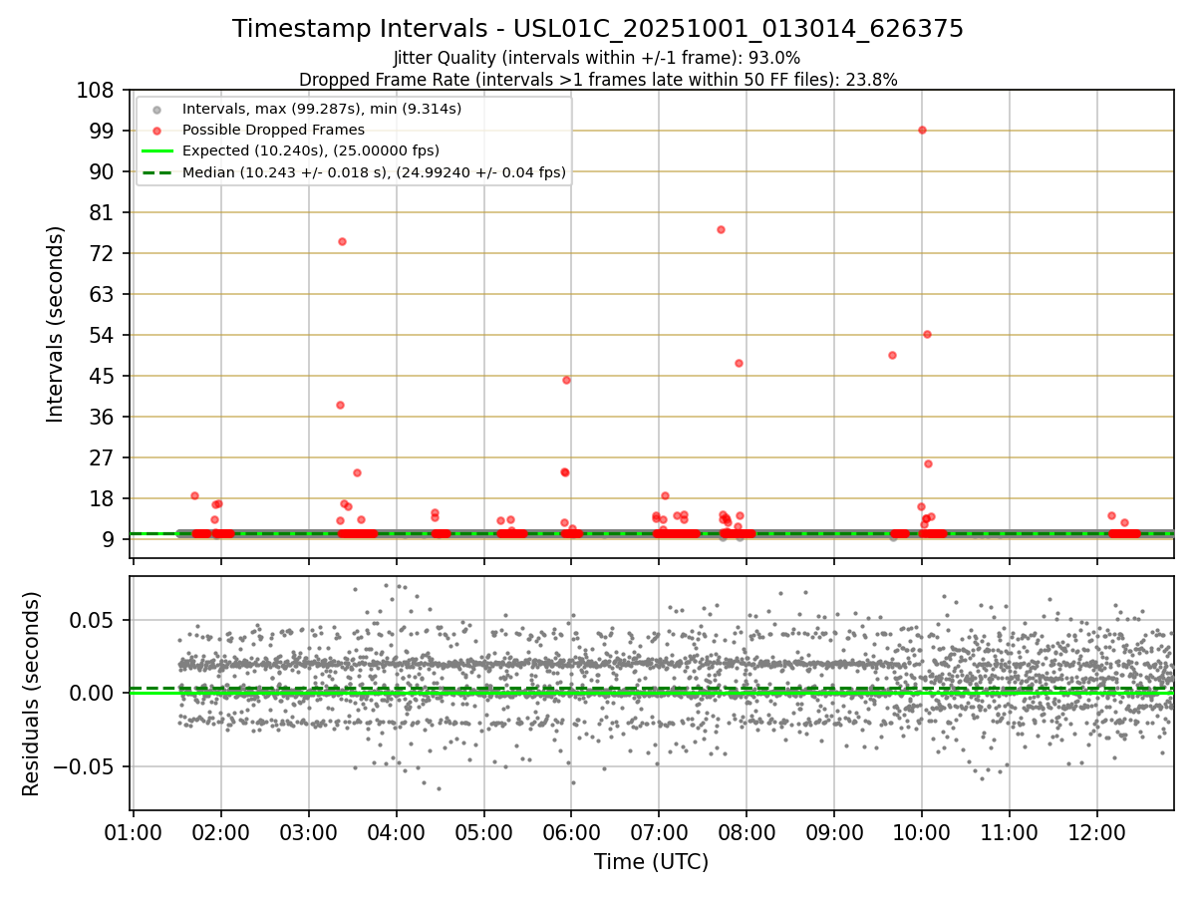1196x897 pixels.
Task: Select the legend entry 'Intervals, max (99.287s), min (9.314s)'
Action: pyautogui.click(x=322, y=108)
